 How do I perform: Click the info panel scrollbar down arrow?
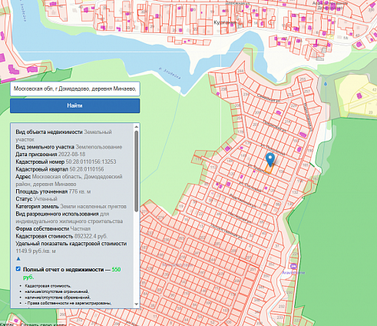coord(137,304)
